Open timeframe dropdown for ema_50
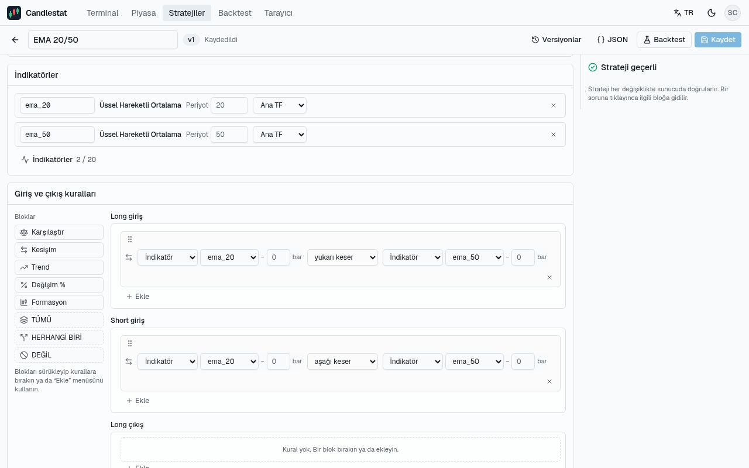 280,135
